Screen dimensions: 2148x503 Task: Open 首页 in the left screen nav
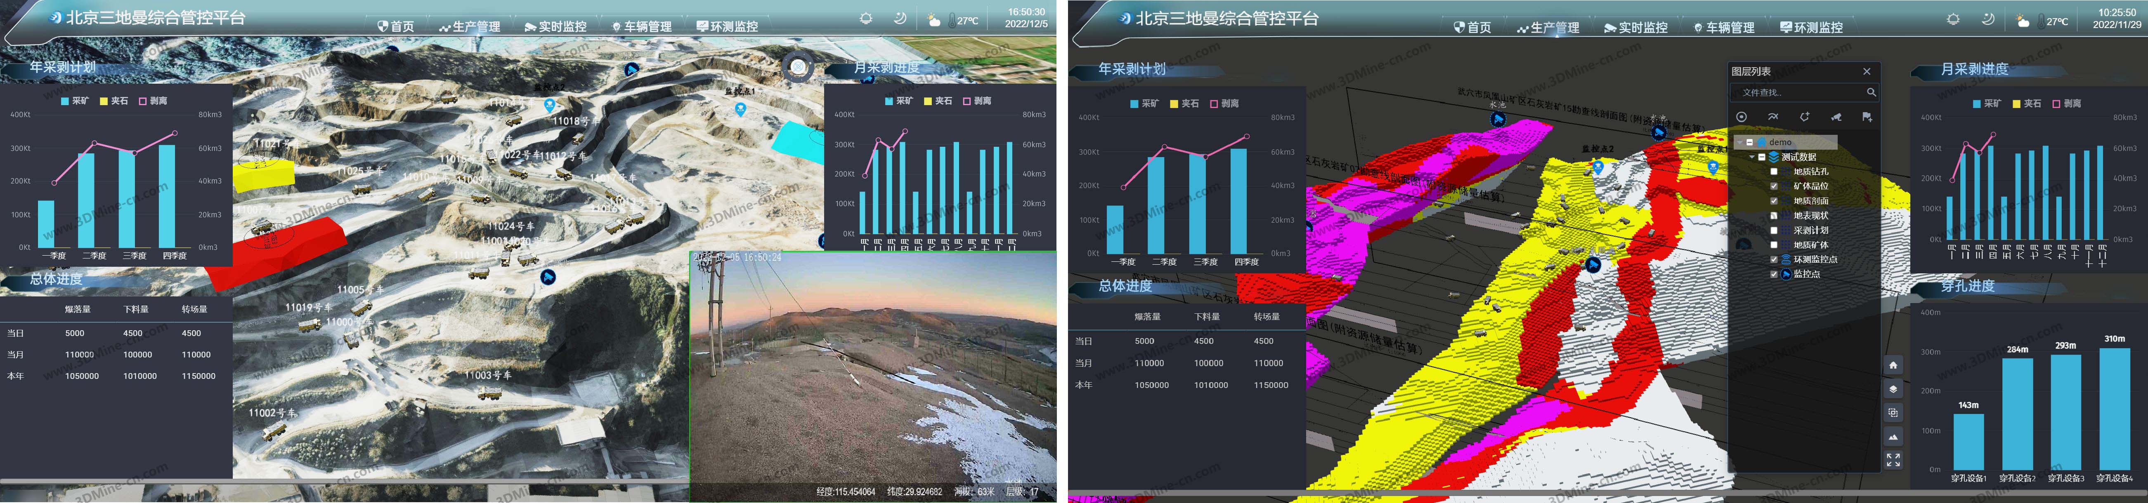396,27
